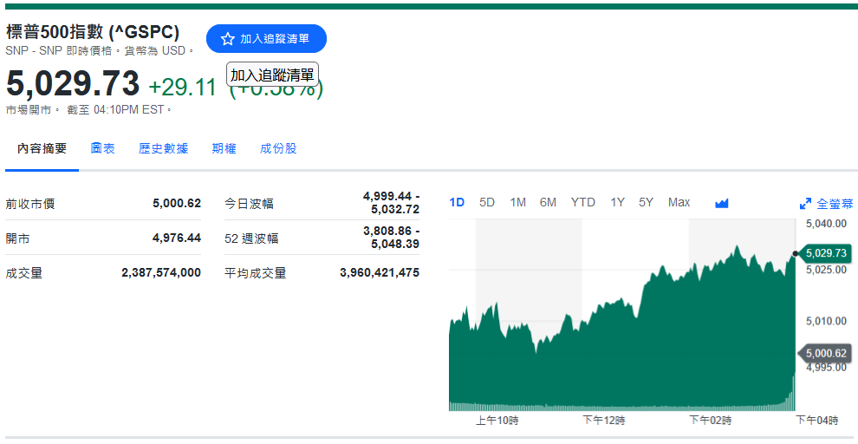Viewport: 858px width, 444px height.
Task: Select Max chart range
Action: (679, 202)
